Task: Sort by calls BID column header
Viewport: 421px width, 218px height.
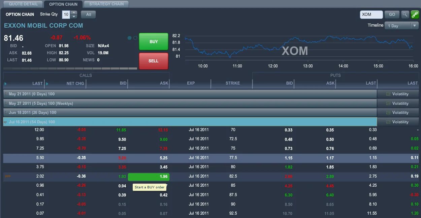Action: 123,83
